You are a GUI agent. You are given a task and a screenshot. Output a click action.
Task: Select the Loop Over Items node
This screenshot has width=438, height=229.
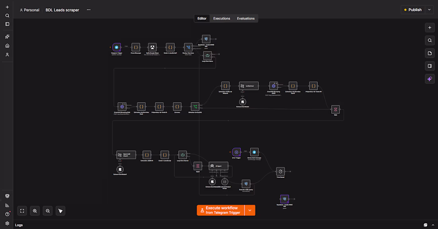coord(207,55)
